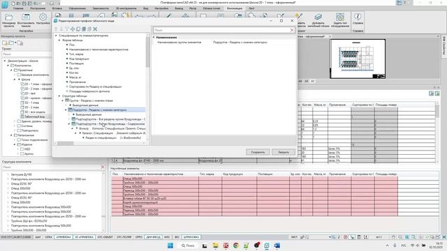Toggle СЕТКА mode in status bar
Screen dimensions: 447x251
(x=48, y=237)
